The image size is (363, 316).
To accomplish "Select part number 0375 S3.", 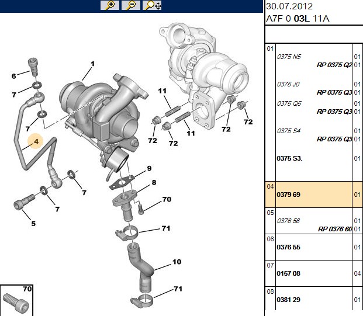I will point(289,158).
